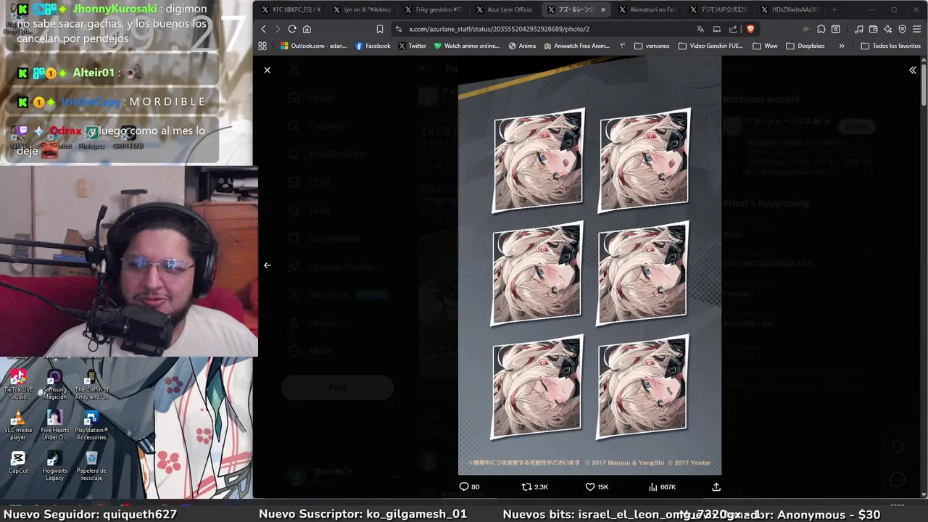Image resolution: width=928 pixels, height=522 pixels.
Task: Open Extensions puzzle-piece icon
Action: point(821,29)
